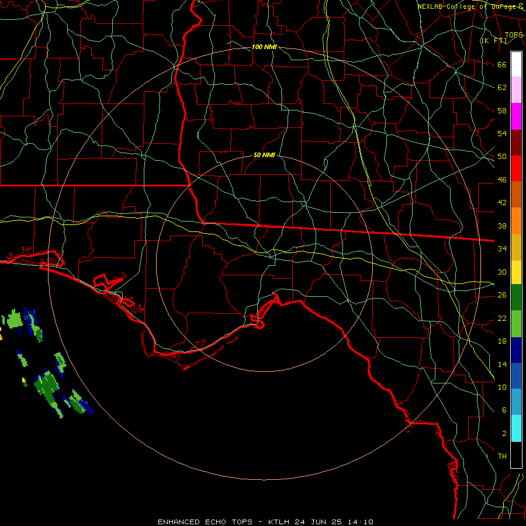Image resolution: width=526 pixels, height=526 pixels.
Task: Click the legend value 30
Action: tap(502, 272)
